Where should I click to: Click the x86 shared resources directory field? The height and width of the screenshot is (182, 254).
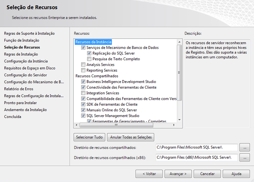point(197,157)
